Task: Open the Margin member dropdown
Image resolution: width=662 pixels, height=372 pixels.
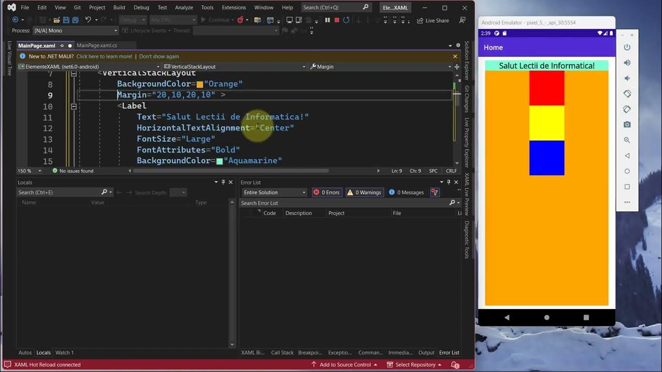Action: [381, 67]
